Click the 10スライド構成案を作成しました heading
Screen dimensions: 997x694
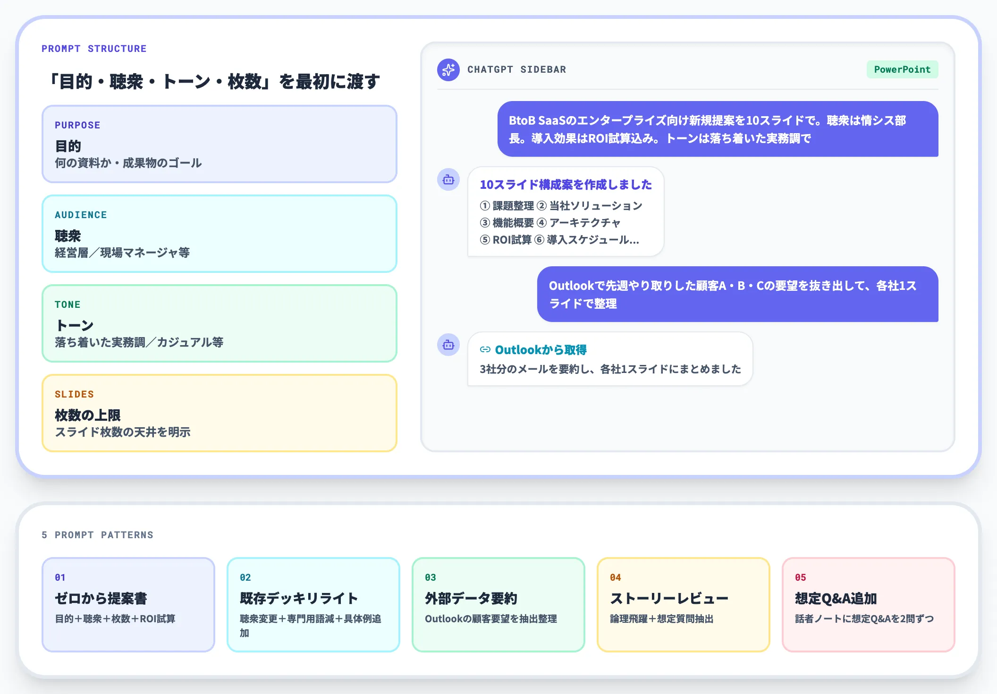pyautogui.click(x=566, y=185)
